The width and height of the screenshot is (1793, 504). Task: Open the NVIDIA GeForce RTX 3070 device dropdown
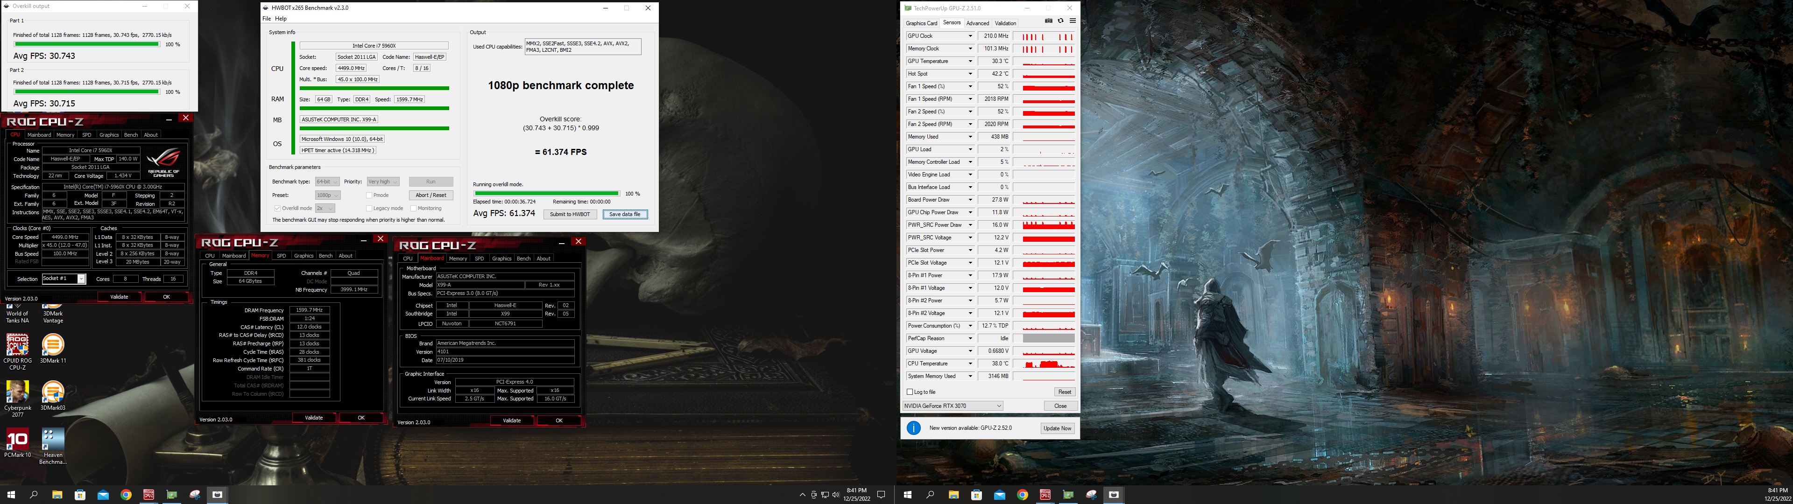click(953, 406)
